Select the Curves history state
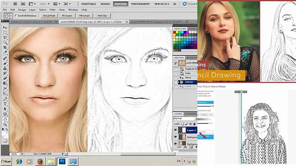The image size is (296, 166). 187,82
